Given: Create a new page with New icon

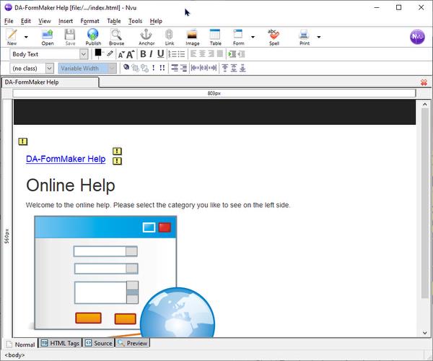Looking at the screenshot, I should click(12, 37).
